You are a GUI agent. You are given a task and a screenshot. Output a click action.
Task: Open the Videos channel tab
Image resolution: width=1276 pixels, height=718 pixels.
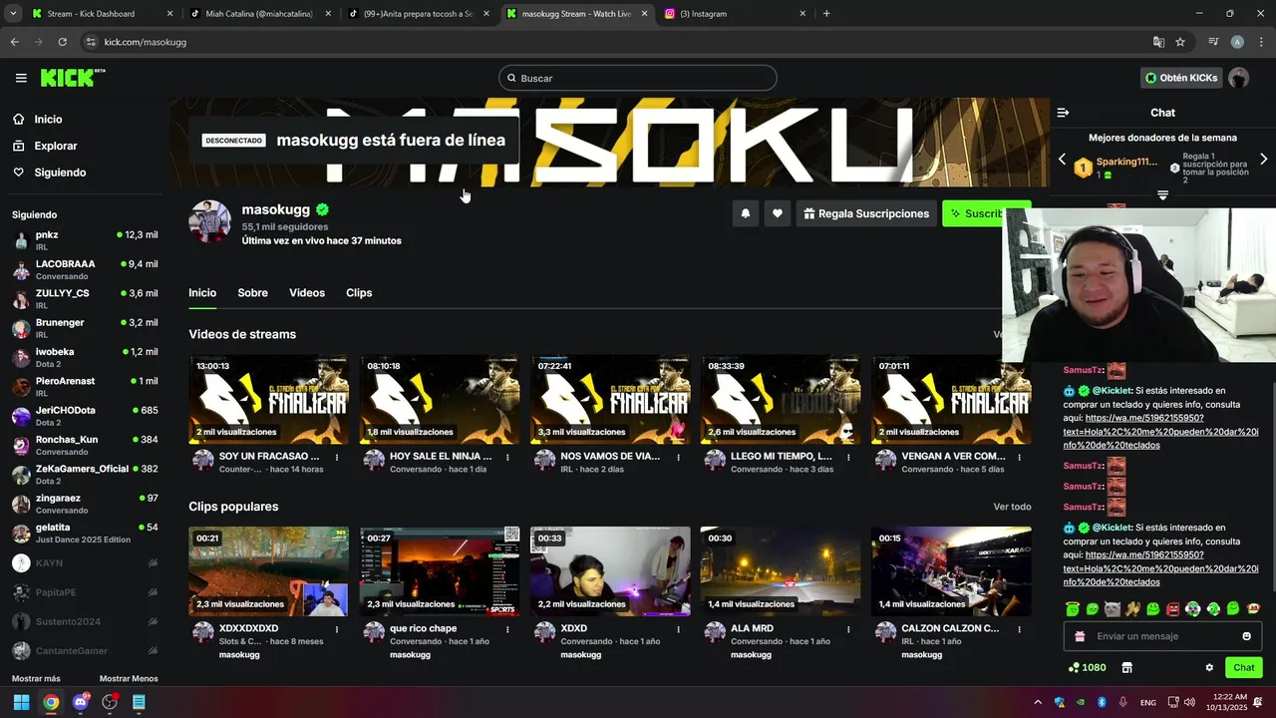tap(307, 293)
